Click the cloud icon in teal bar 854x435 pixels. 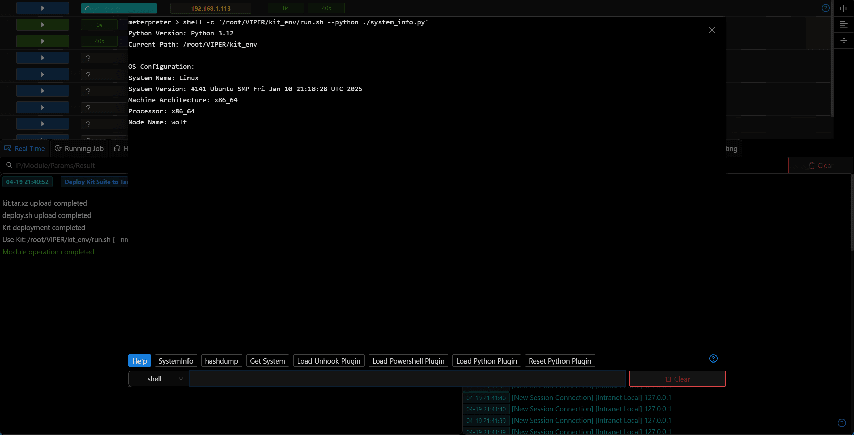88,8
